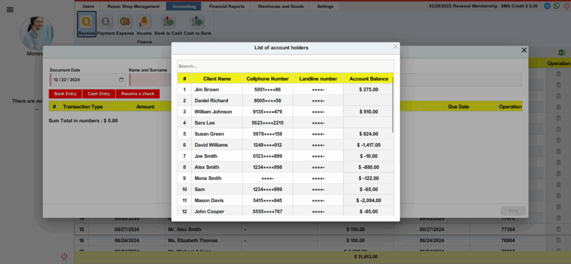This screenshot has width=571, height=264.
Task: Select client Jim Brown
Action: (206, 89)
